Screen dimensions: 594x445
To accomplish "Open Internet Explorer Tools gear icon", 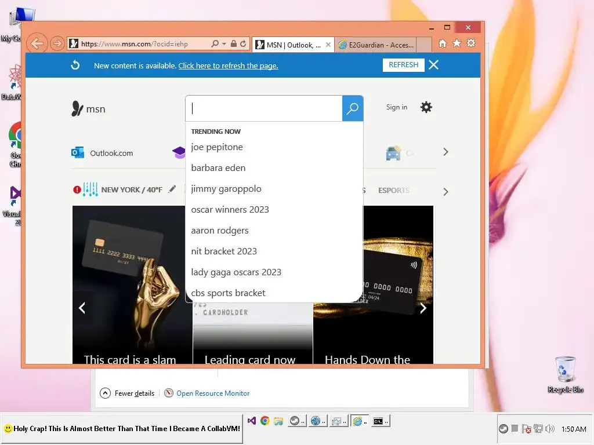I will (x=471, y=43).
